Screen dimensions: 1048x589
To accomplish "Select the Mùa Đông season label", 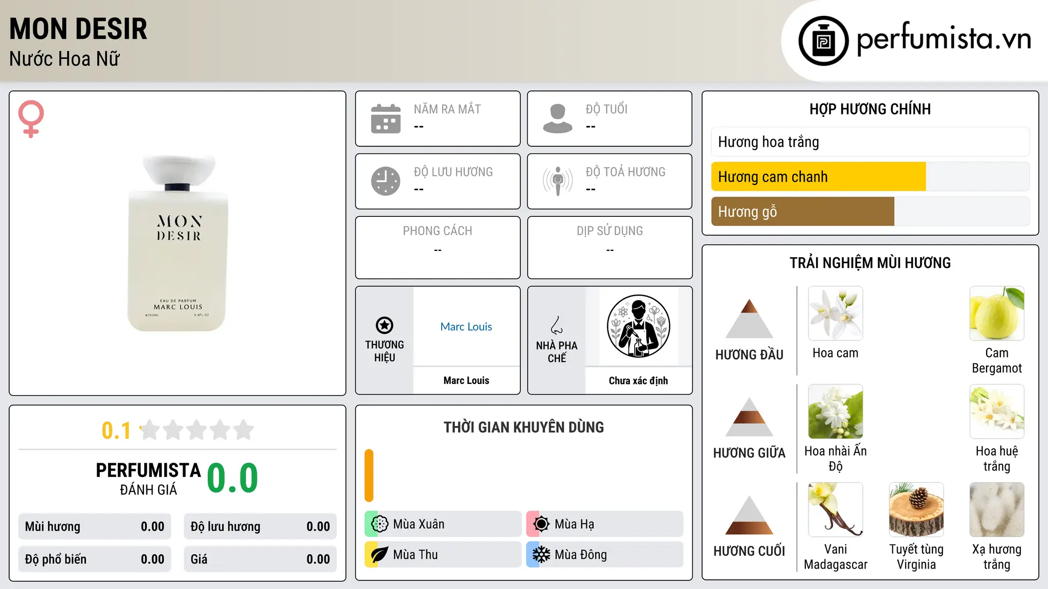I will point(581,555).
